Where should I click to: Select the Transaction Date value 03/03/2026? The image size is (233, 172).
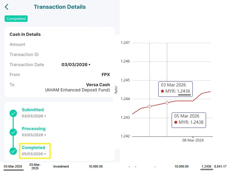click(74, 65)
